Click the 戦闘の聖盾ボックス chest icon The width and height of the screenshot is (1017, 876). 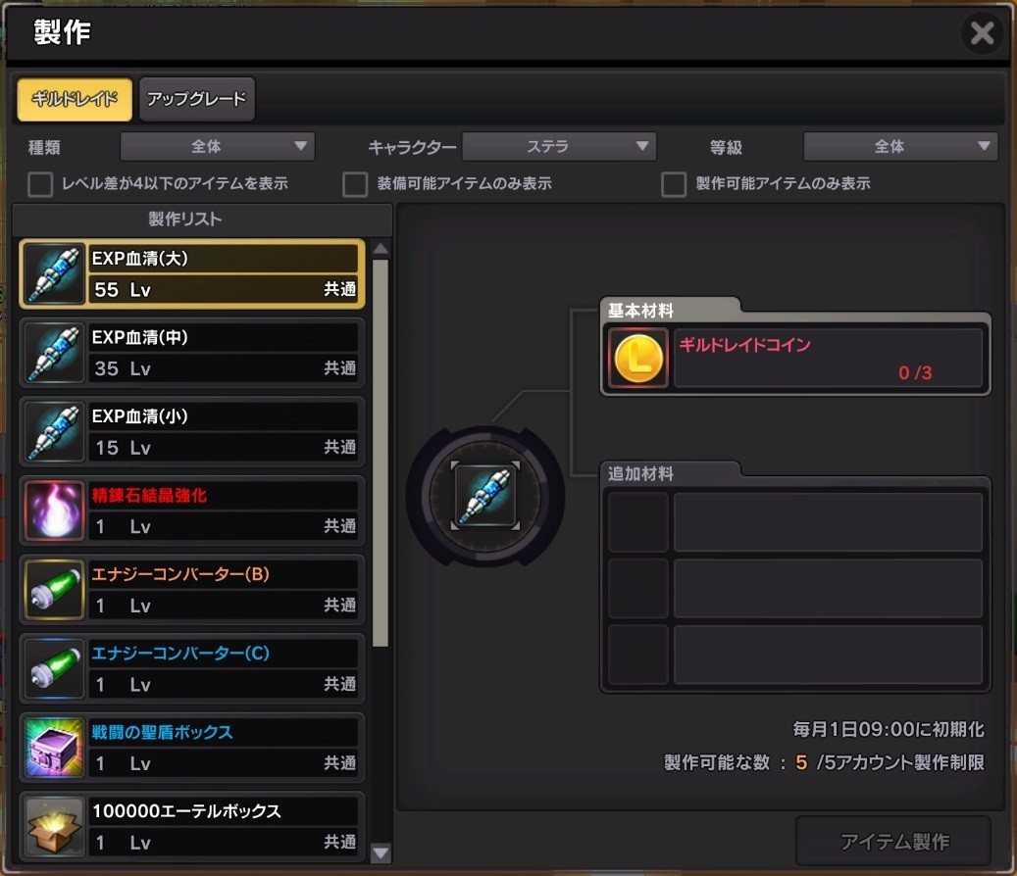pos(55,749)
